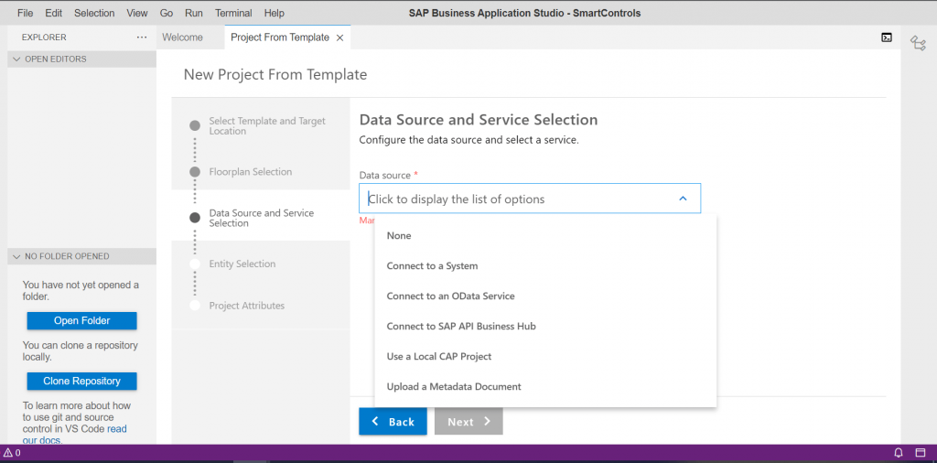The height and width of the screenshot is (463, 937).
Task: Click the Project Attributes step
Action: 247,306
